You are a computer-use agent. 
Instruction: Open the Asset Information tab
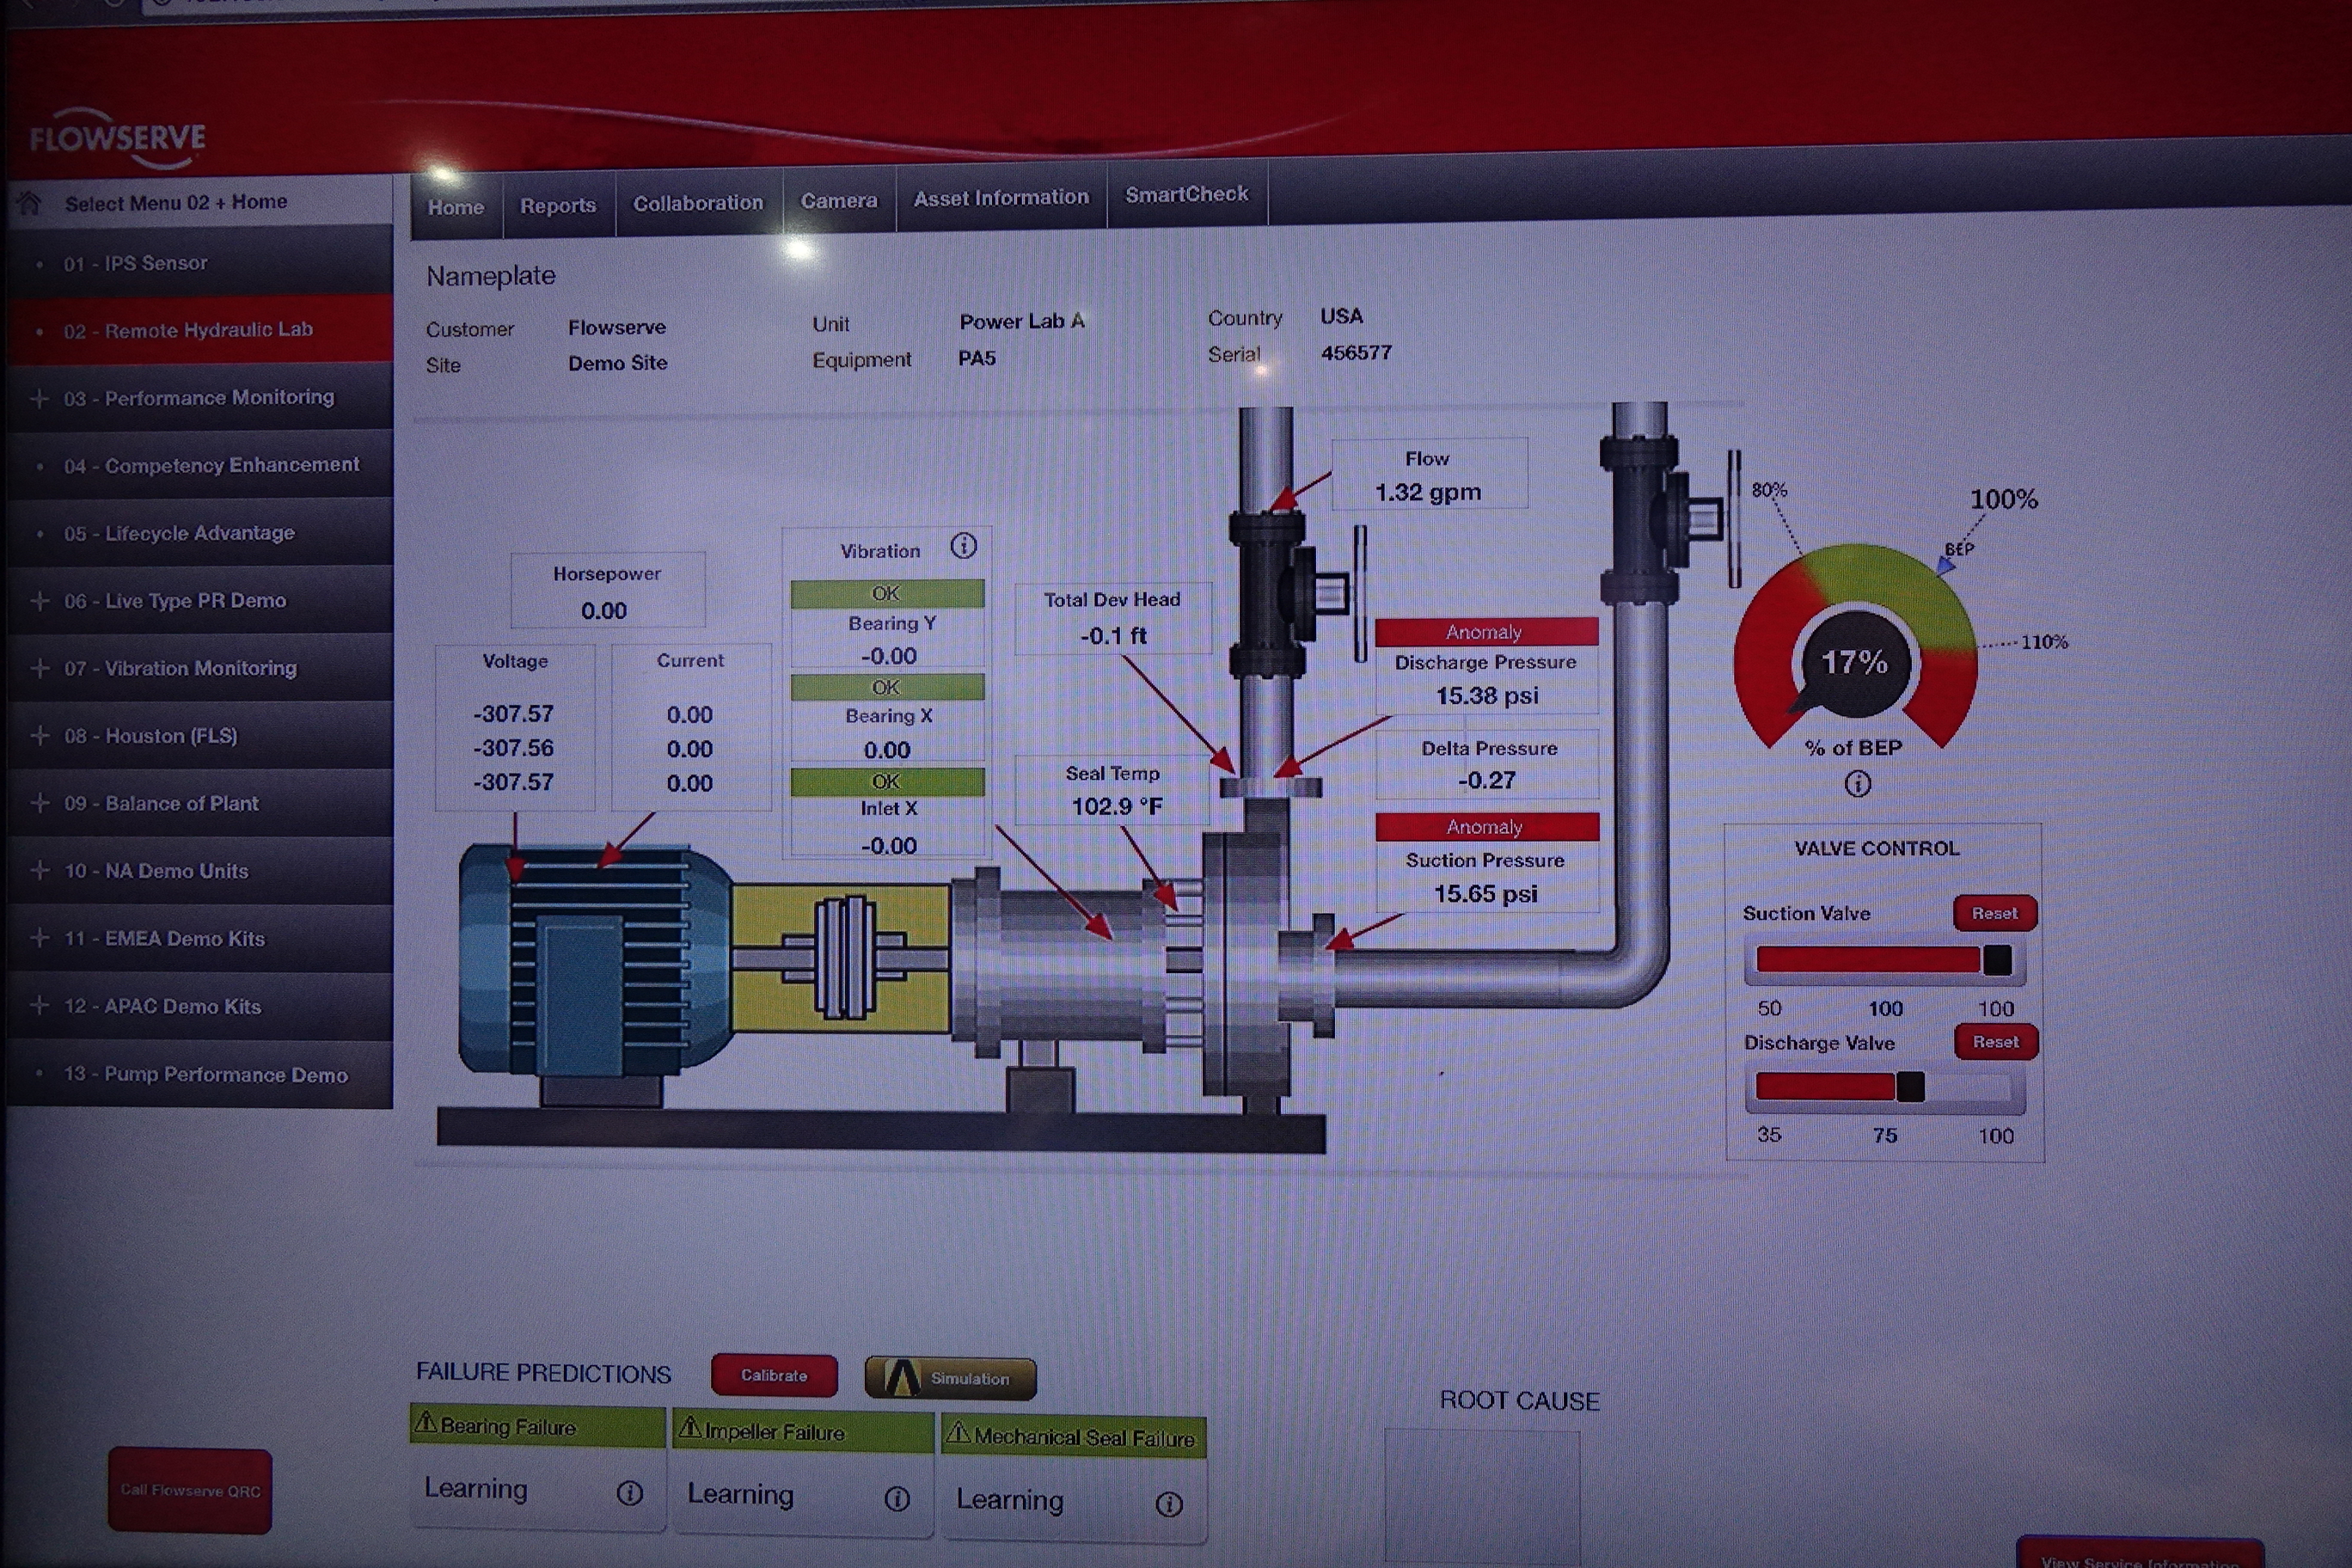pos(1001,197)
